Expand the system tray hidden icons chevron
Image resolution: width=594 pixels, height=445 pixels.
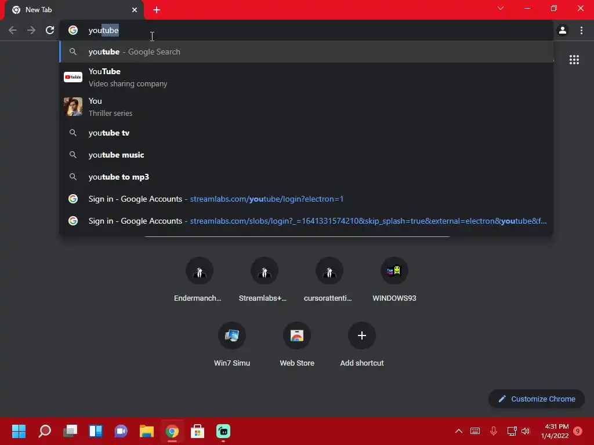coord(459,431)
